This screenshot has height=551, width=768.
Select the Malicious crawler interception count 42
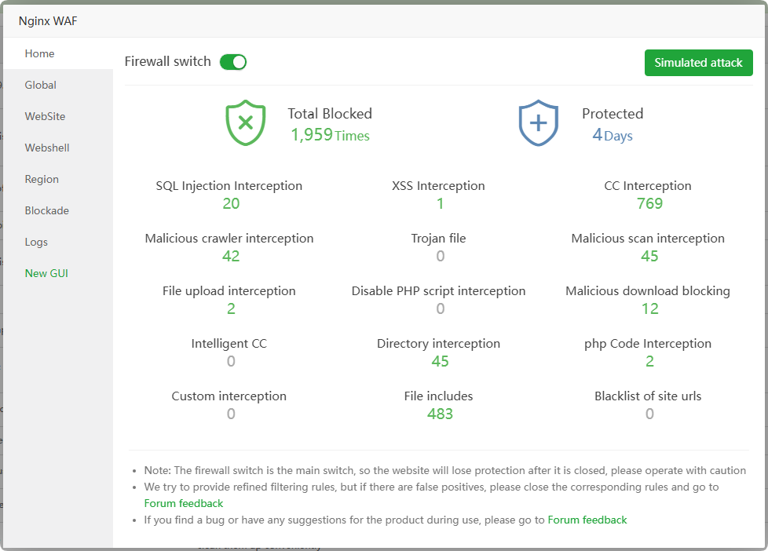[230, 256]
